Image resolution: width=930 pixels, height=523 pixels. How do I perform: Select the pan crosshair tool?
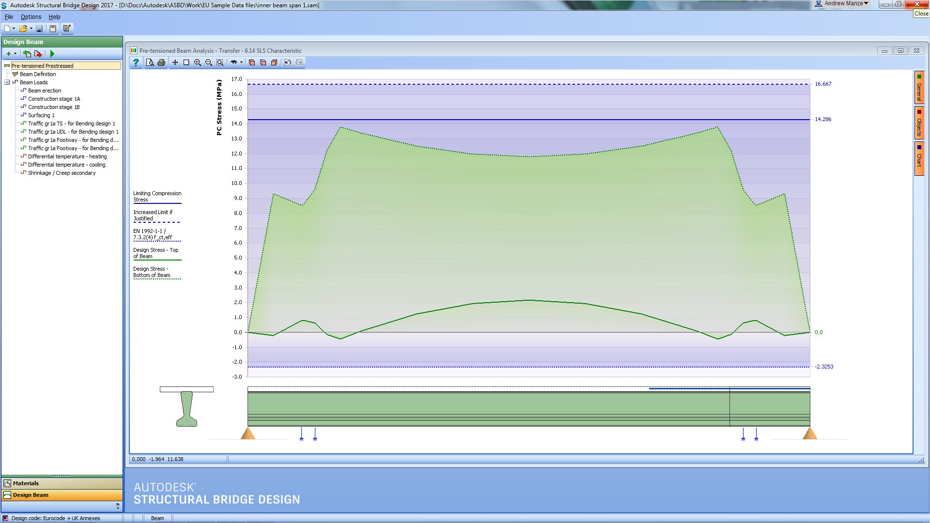click(175, 62)
